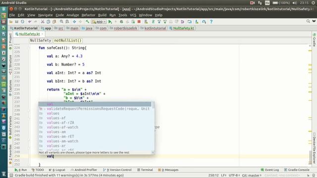Click notNullList() structure breadcrumb

tap(68, 41)
